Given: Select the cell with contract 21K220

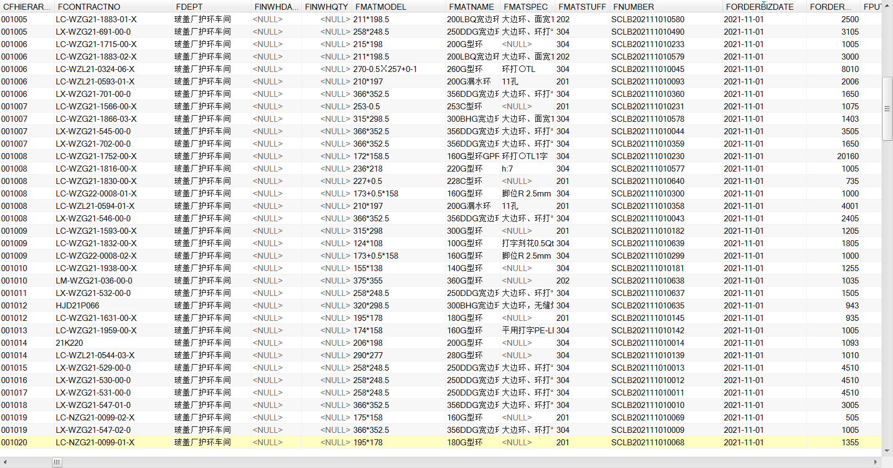Looking at the screenshot, I should coord(69,343).
